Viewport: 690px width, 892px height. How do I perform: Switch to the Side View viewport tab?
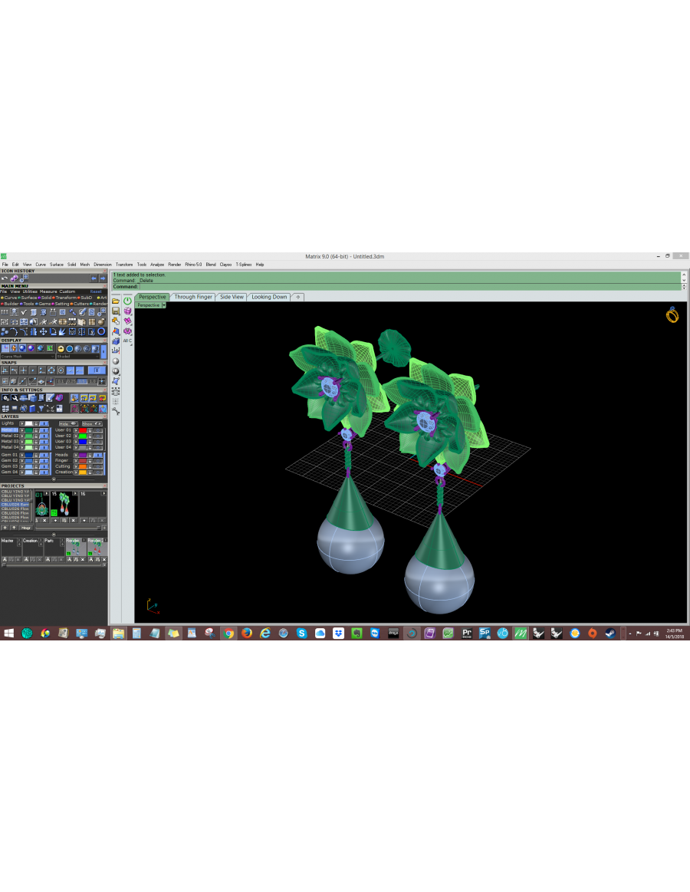point(232,297)
